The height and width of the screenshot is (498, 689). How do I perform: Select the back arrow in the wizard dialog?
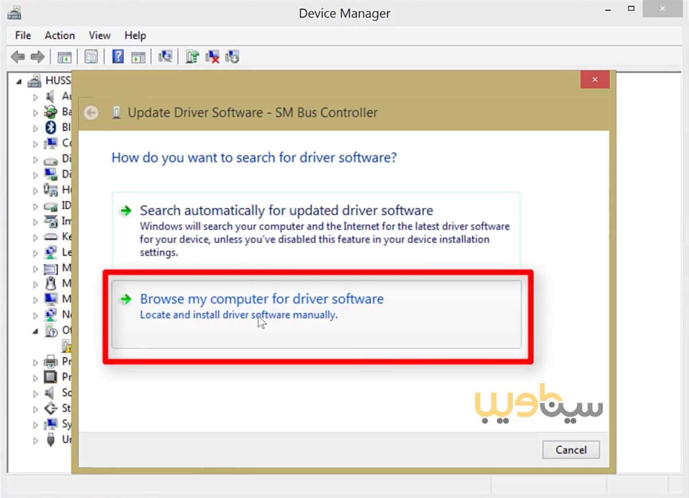pos(91,112)
